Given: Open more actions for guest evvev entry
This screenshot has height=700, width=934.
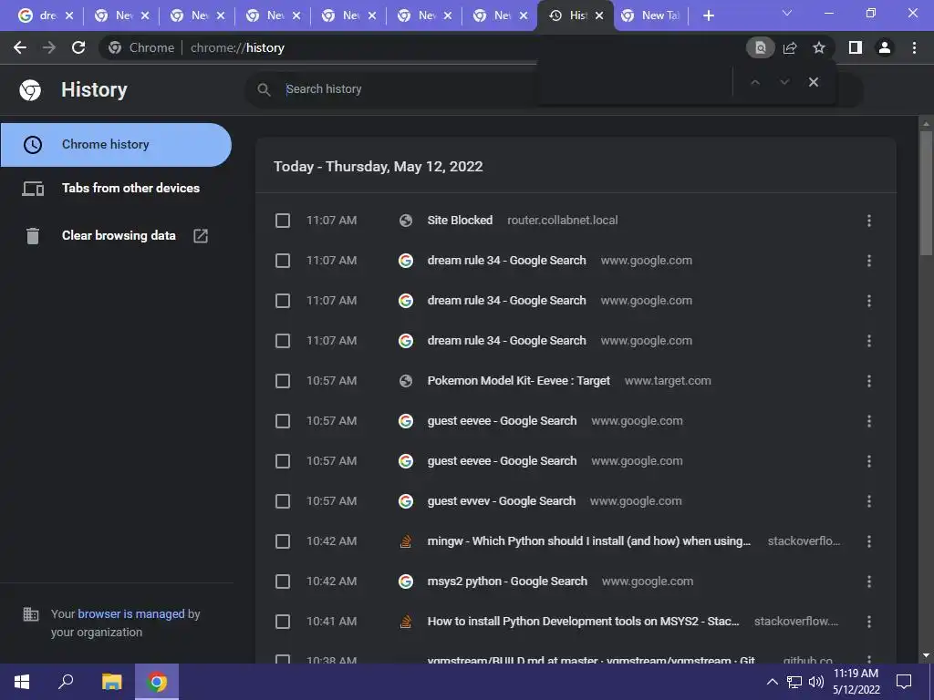Looking at the screenshot, I should (869, 501).
